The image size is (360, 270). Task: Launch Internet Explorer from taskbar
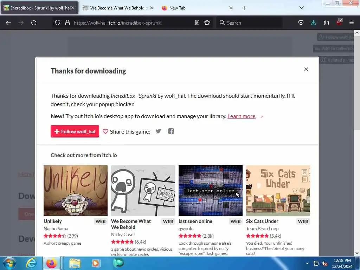click(x=31, y=263)
